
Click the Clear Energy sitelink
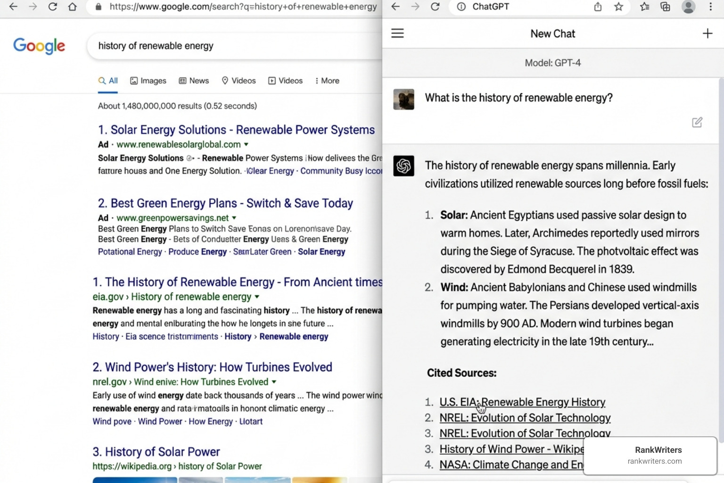click(x=270, y=171)
